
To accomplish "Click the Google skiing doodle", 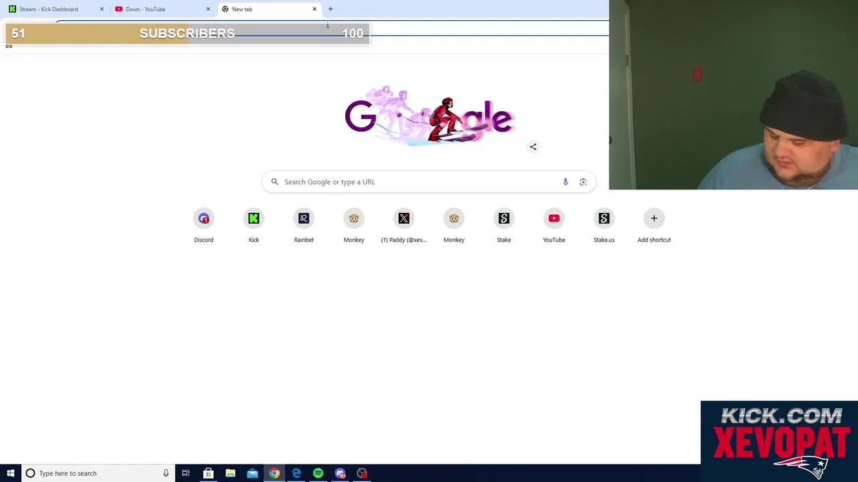I will pos(429,115).
